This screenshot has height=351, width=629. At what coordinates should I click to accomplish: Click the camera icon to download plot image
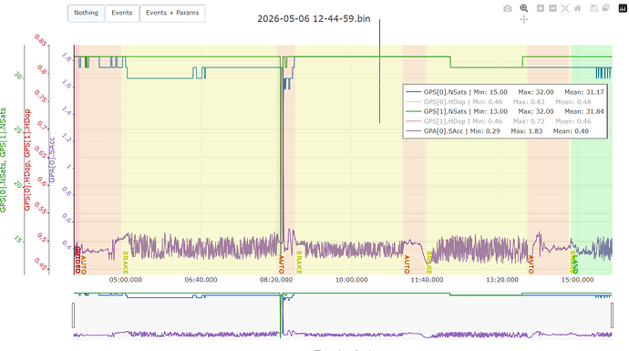click(508, 8)
